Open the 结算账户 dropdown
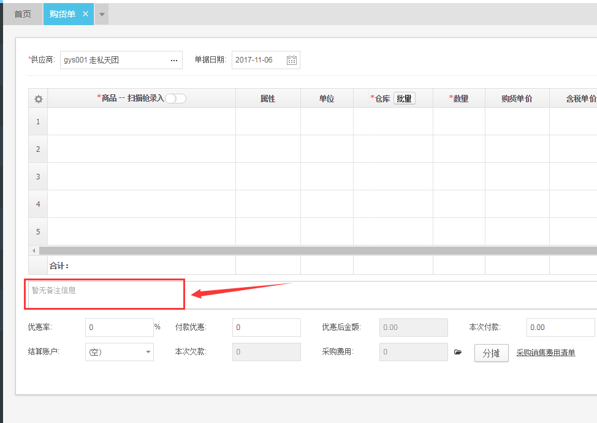The height and width of the screenshot is (423, 597). [120, 352]
